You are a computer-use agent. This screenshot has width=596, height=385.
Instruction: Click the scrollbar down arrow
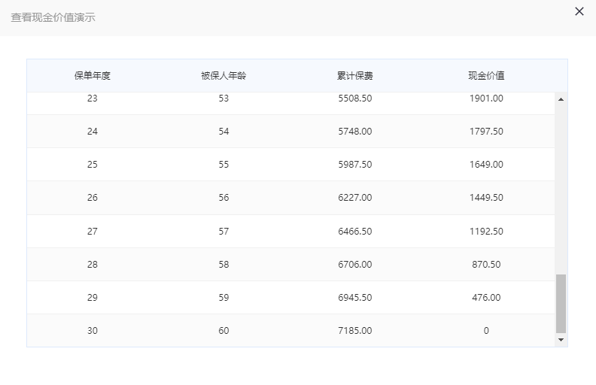(x=561, y=340)
